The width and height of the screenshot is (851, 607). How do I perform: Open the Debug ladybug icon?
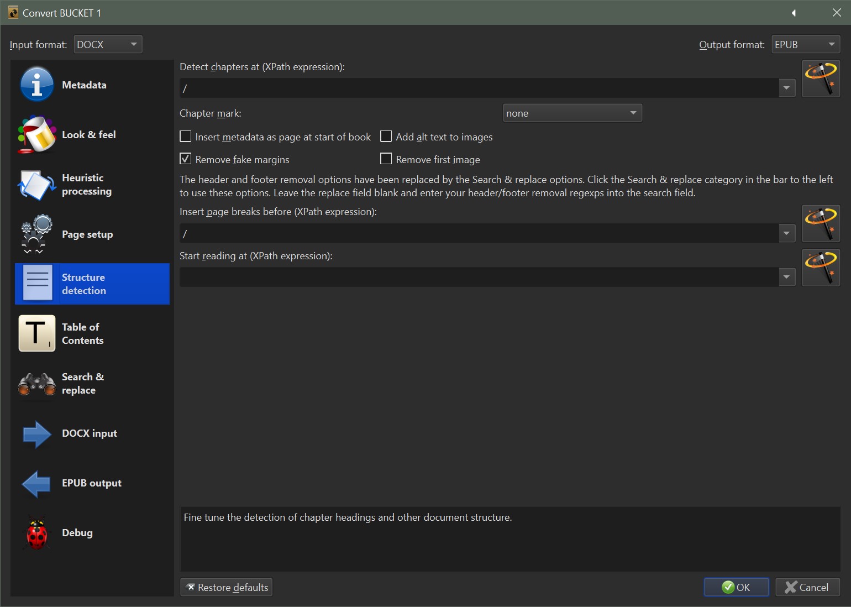36,533
